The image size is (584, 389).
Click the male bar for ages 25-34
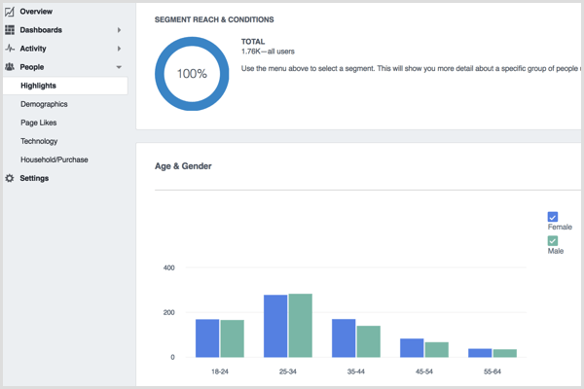pyautogui.click(x=300, y=326)
